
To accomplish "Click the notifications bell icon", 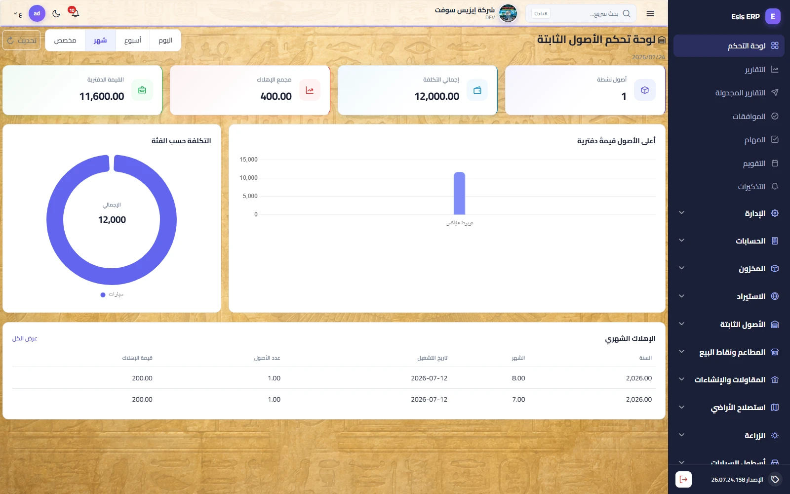I will click(75, 13).
